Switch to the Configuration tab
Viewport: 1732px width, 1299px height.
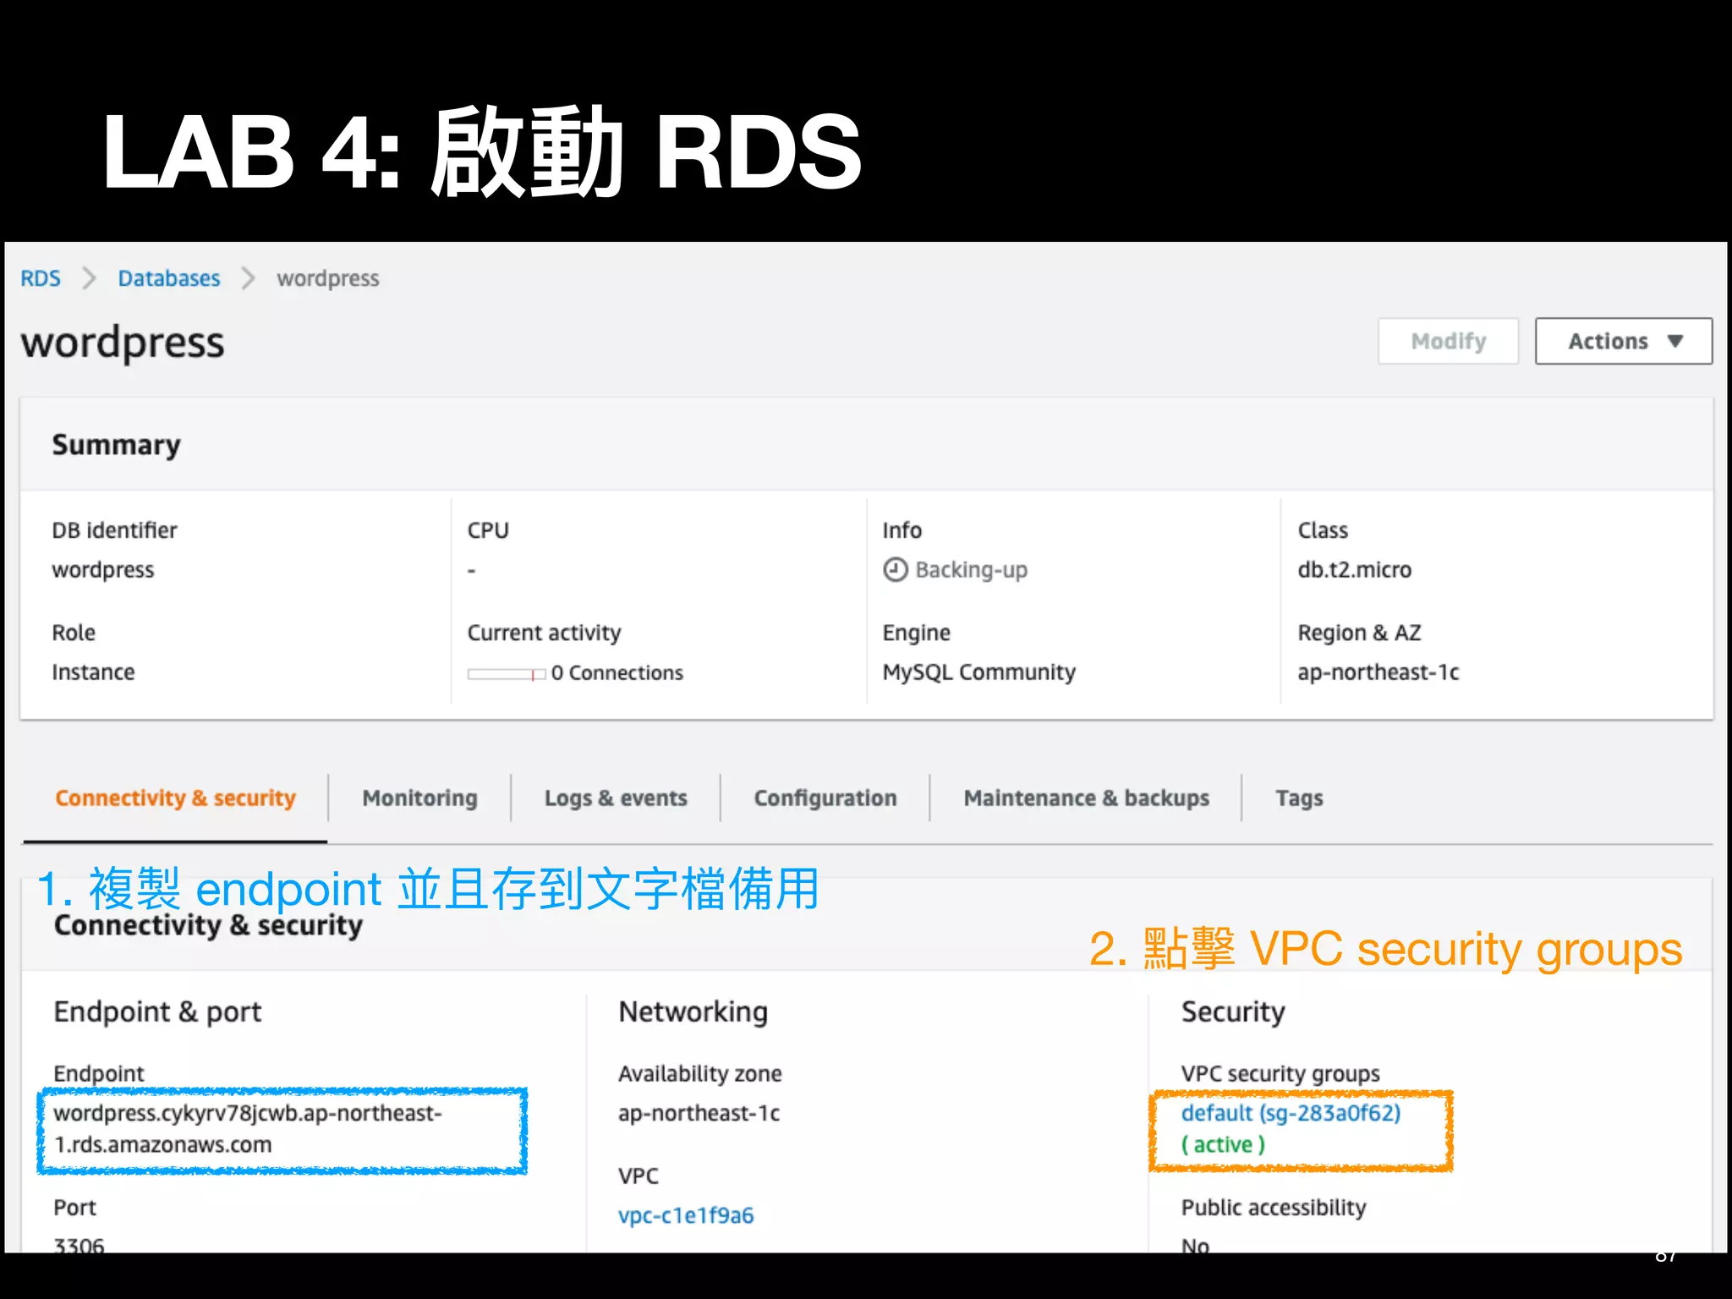click(x=825, y=798)
